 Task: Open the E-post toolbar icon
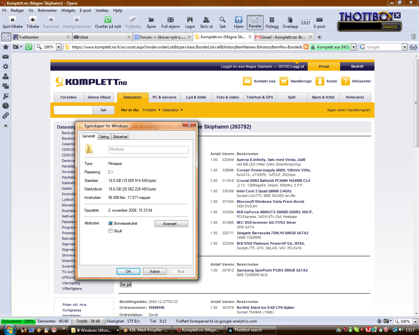(319, 20)
